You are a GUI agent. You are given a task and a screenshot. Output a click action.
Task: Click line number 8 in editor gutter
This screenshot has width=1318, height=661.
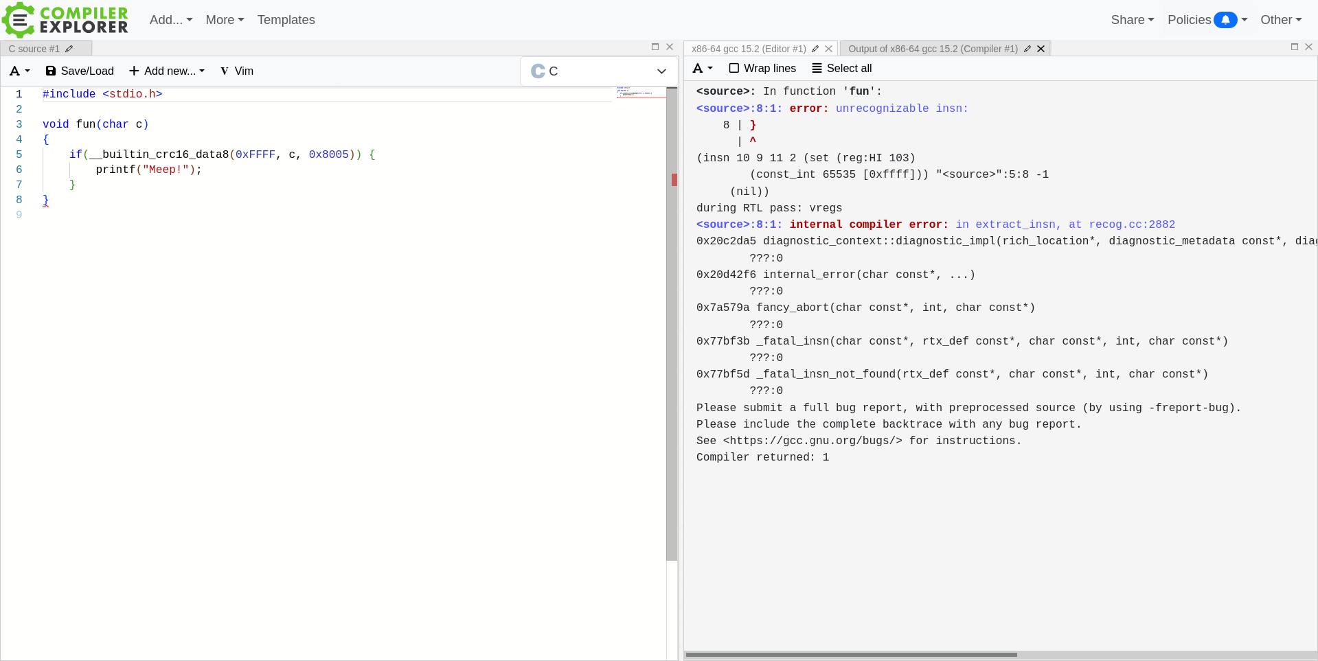19,200
